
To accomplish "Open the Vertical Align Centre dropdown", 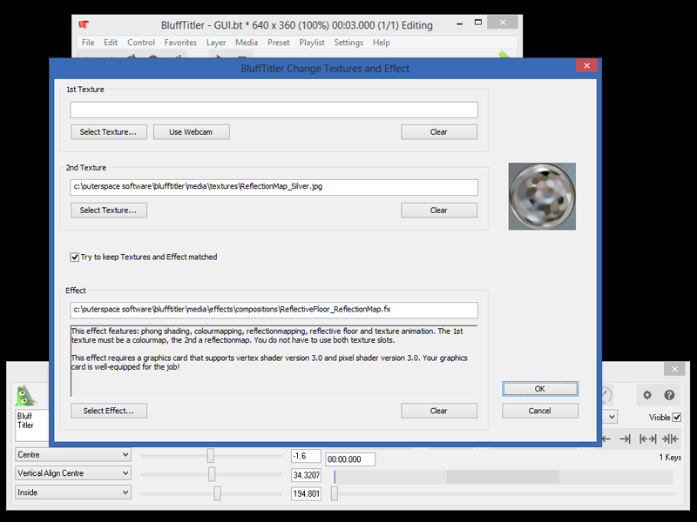I will 73,473.
